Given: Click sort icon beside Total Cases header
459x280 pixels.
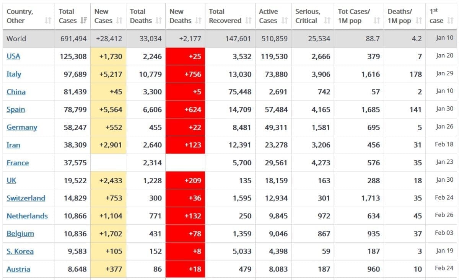Looking at the screenshot, I should tap(83, 21).
